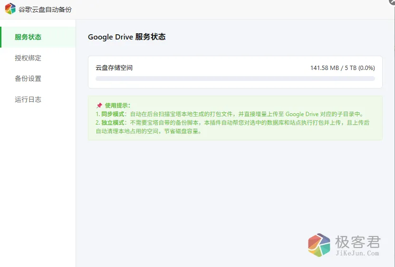Open the 服务状态 sidebar tab
Screen dimensions: 395x267
pyautogui.click(x=38, y=37)
